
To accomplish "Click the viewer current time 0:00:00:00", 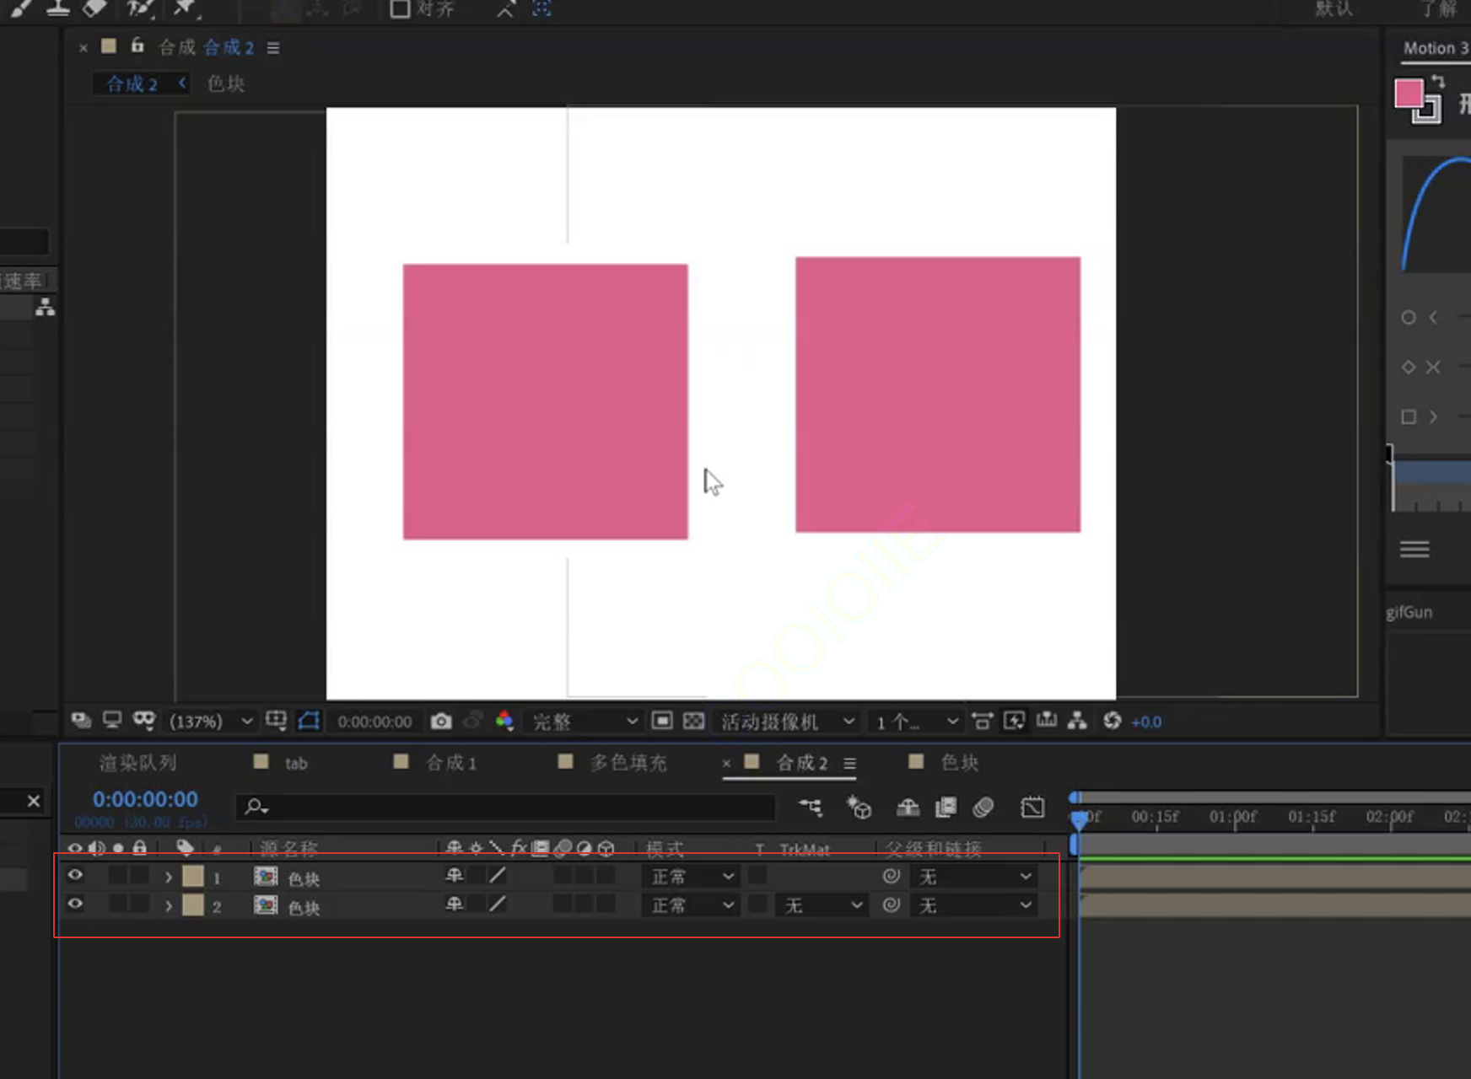I will click(374, 722).
